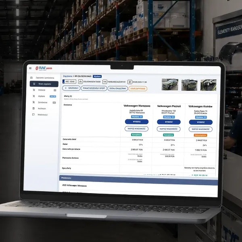Click the RAF parts logo
Viewport: 242px width, 242px height.
click(44, 68)
